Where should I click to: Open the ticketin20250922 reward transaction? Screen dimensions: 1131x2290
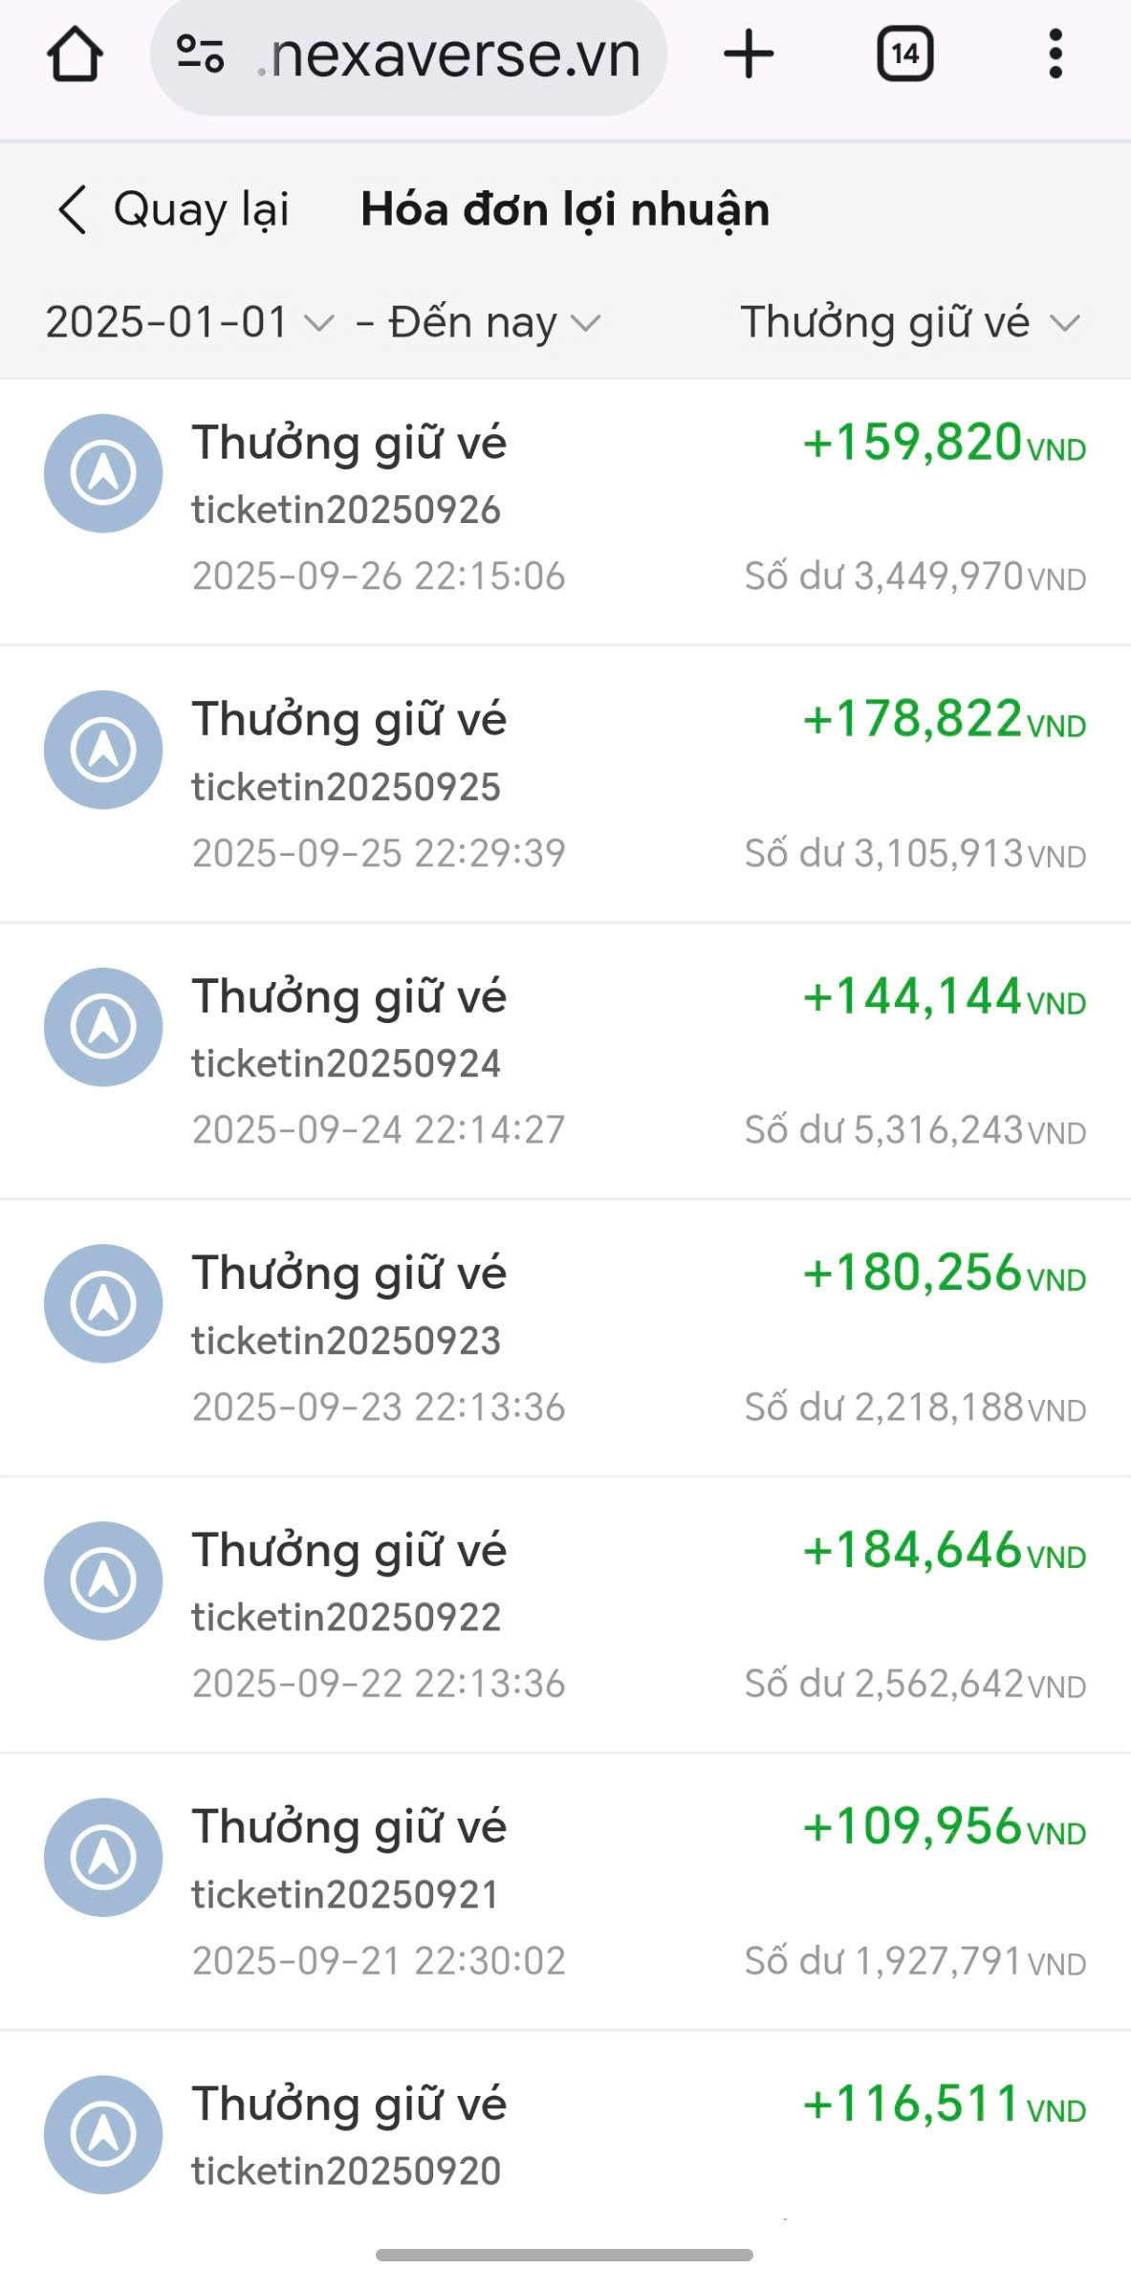pos(564,1614)
